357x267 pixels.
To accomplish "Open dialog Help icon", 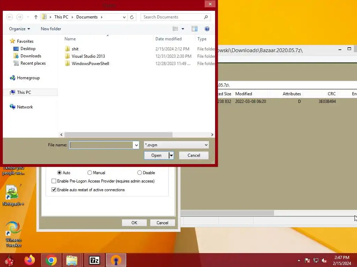I will (207, 29).
